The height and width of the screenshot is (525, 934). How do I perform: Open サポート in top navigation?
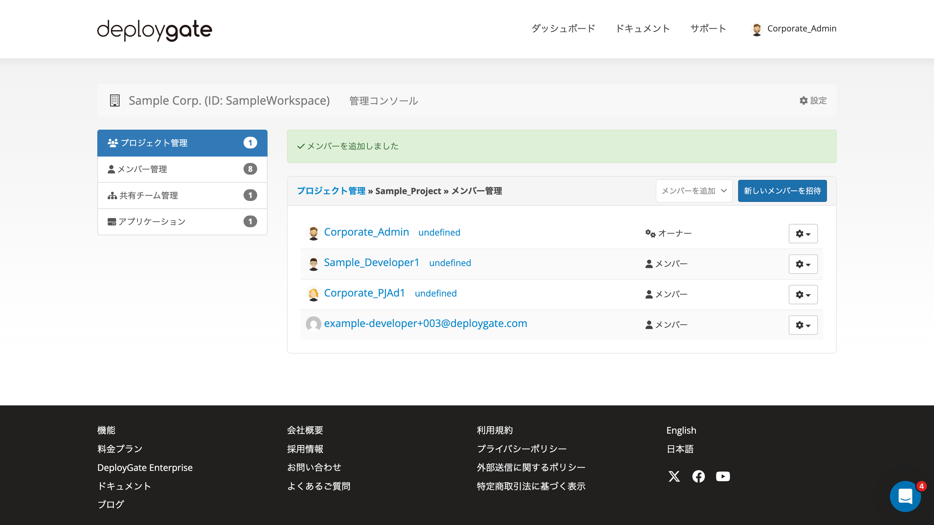pyautogui.click(x=708, y=29)
